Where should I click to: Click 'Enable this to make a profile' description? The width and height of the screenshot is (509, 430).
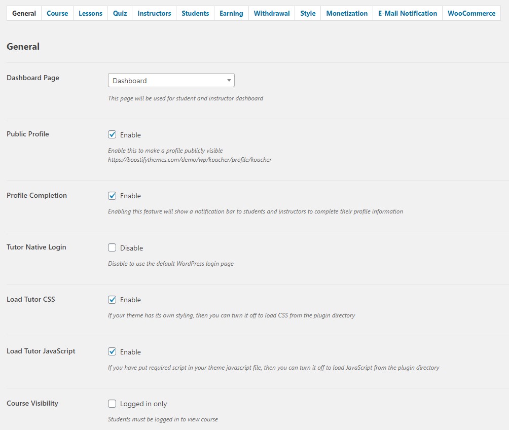tap(165, 151)
